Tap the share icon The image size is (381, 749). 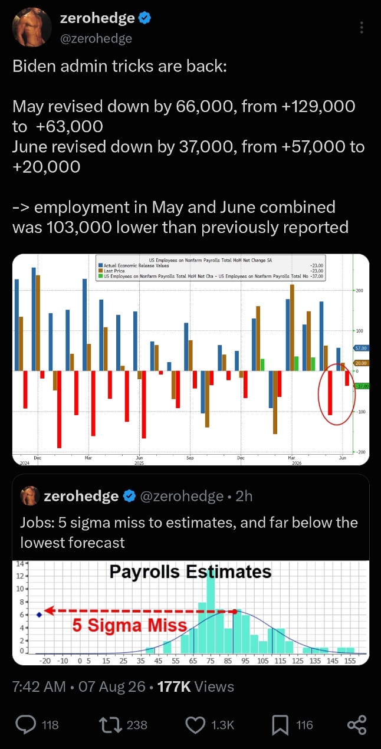(357, 724)
